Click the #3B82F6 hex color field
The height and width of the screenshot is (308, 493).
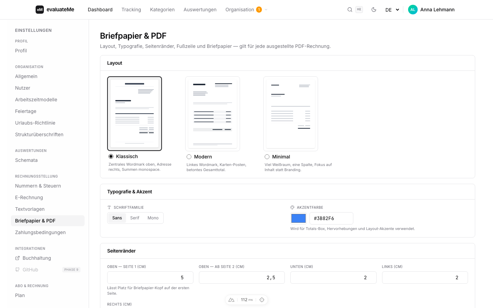point(331,218)
